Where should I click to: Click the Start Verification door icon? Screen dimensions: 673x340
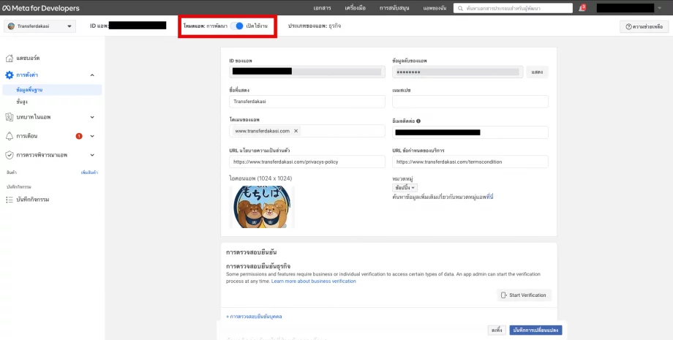tap(504, 295)
